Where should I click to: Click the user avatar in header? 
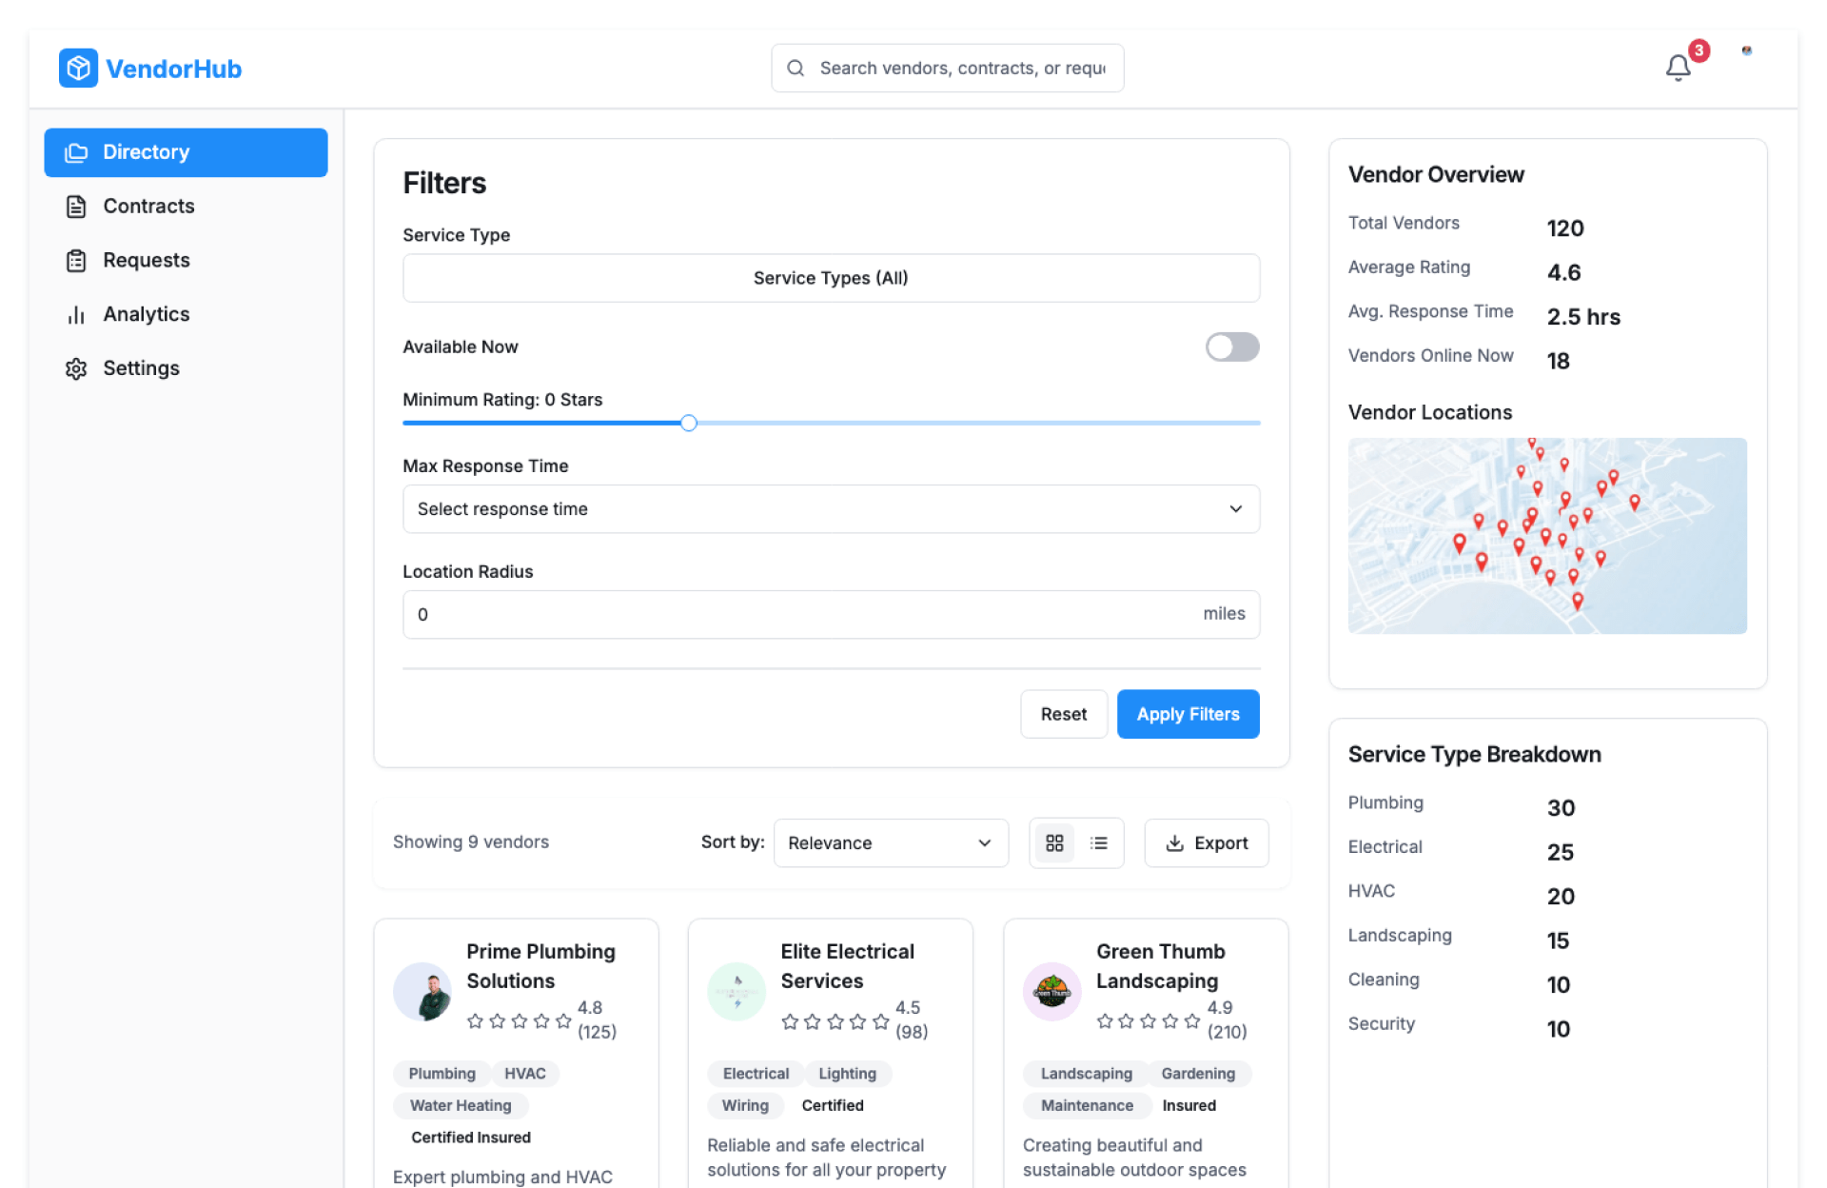point(1746,51)
